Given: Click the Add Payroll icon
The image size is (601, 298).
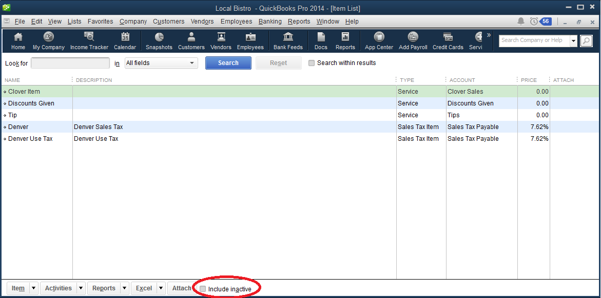Looking at the screenshot, I should 413,41.
